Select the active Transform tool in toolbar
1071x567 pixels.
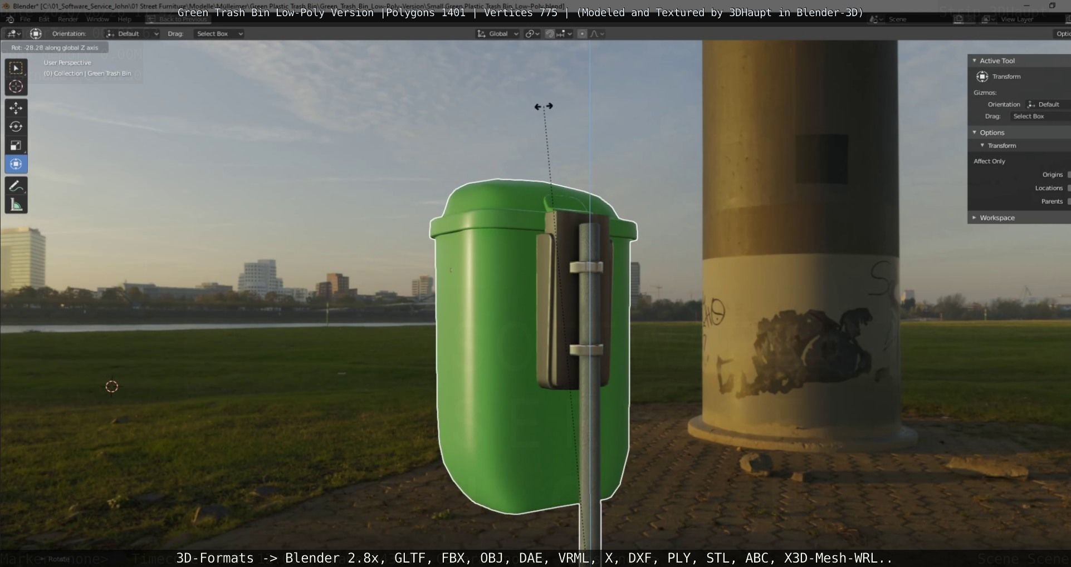[x=16, y=164]
